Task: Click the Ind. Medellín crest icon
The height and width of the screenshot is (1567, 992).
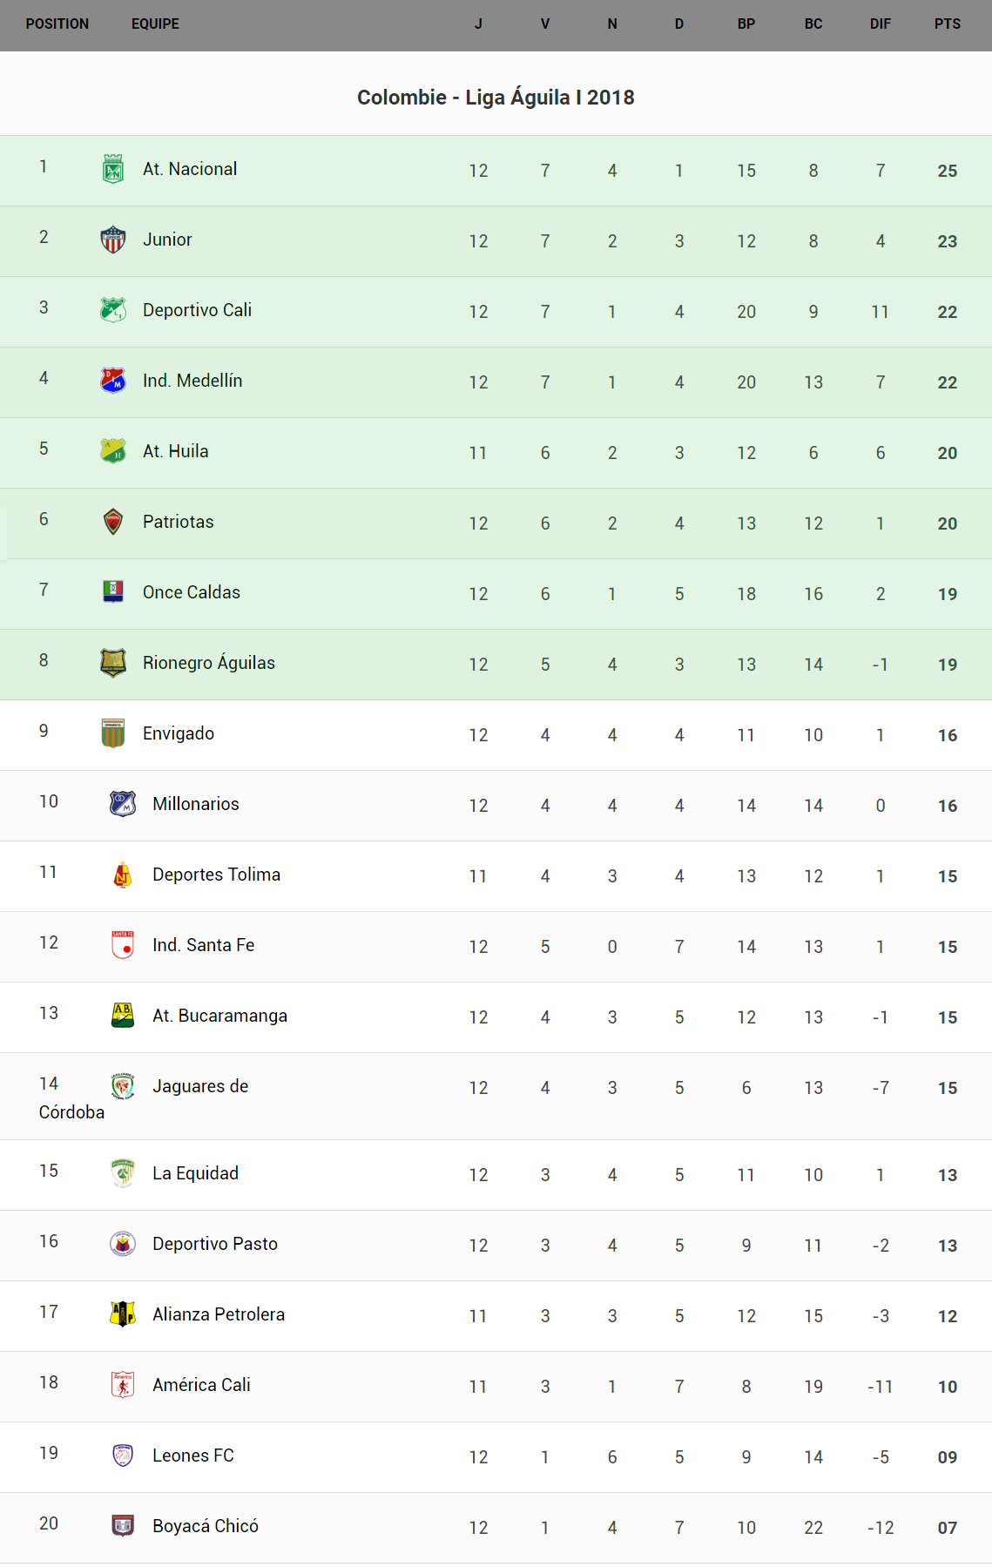Action: [113, 381]
